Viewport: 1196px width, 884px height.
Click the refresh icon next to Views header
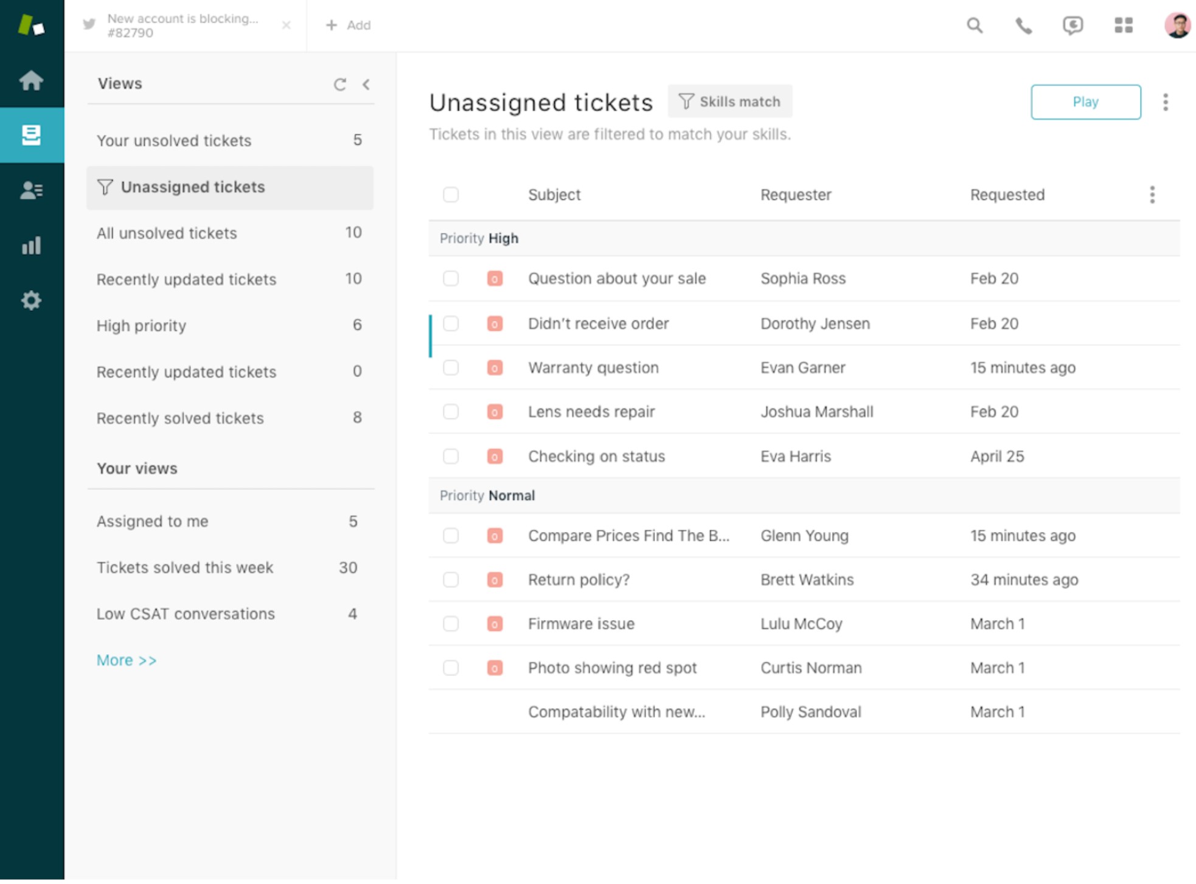click(x=339, y=83)
